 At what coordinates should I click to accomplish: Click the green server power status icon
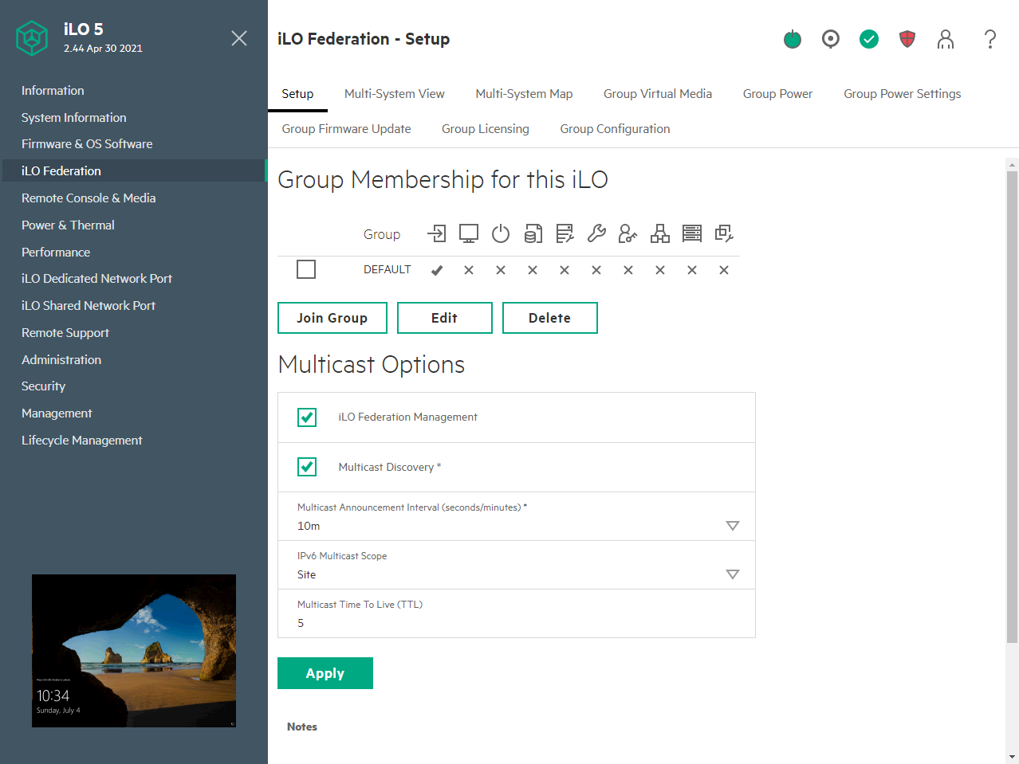793,39
